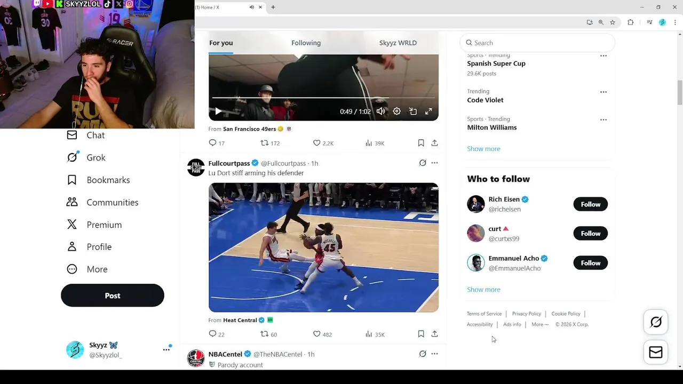
Task: Open Bookmarks in the sidebar
Action: [x=98, y=180]
